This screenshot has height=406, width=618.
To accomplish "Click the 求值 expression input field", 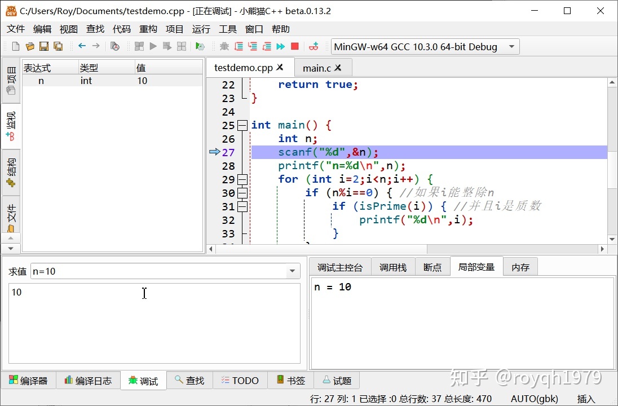I will point(158,271).
